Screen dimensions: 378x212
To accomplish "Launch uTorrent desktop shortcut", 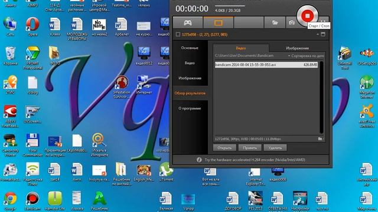I will (166, 172).
